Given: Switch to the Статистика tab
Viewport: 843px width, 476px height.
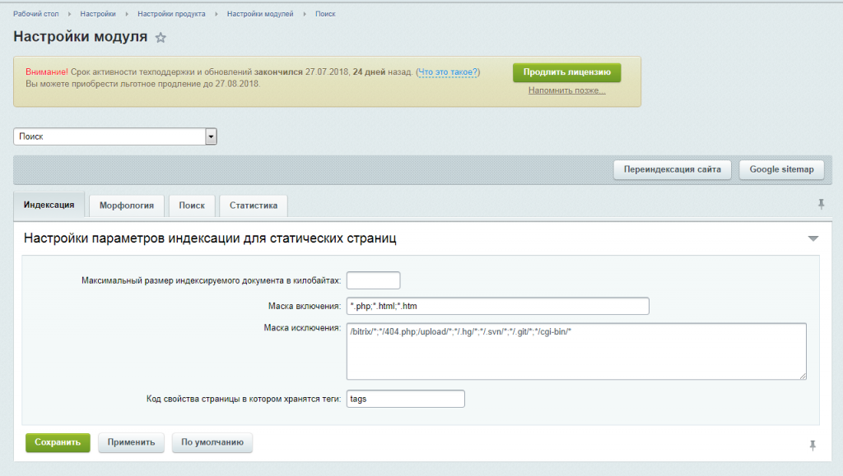Looking at the screenshot, I should [253, 206].
